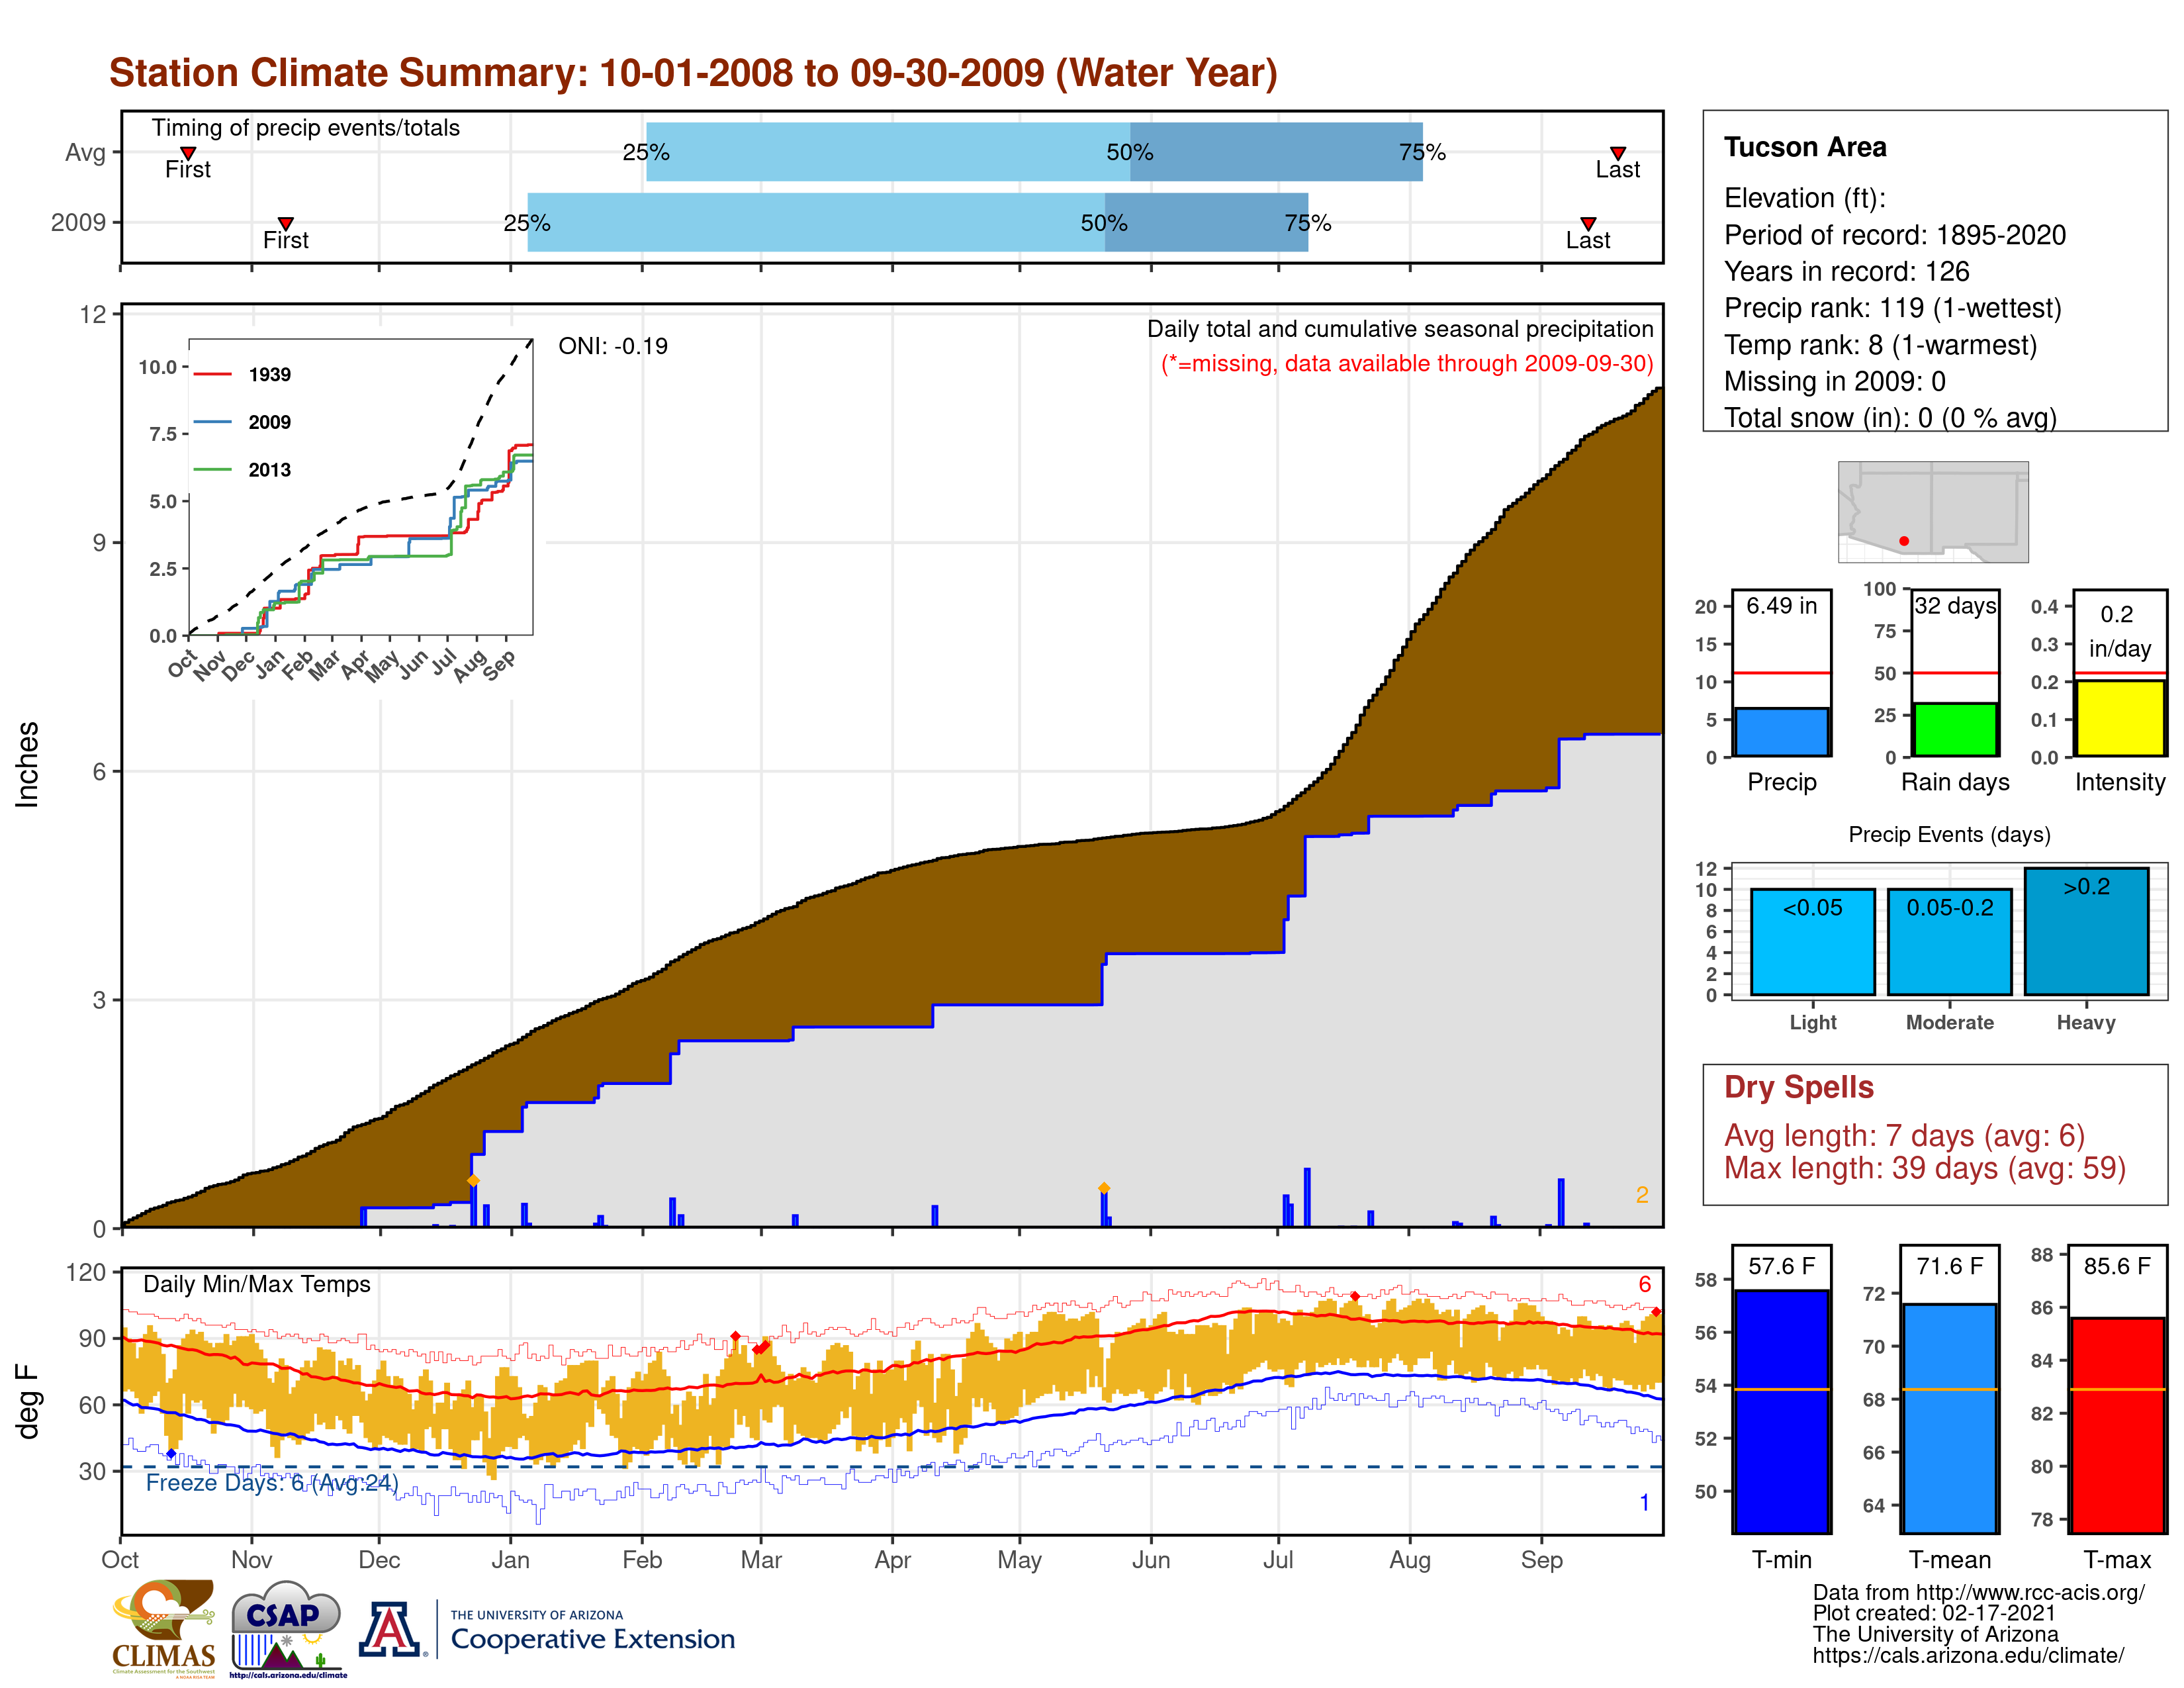Click the Precip Events (days) heading

[x=1950, y=834]
